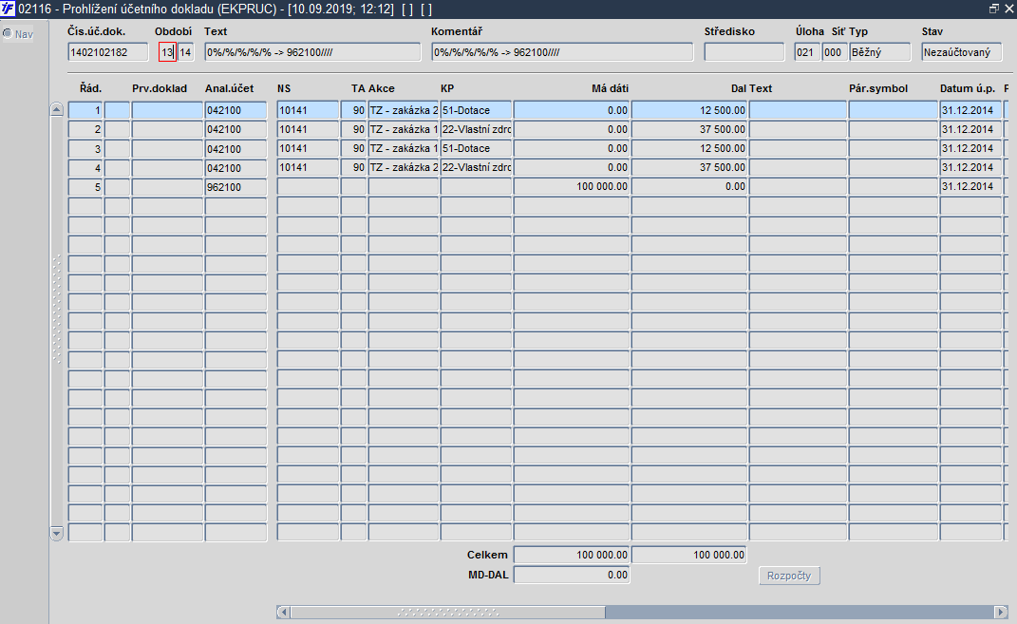Click the Období field with value 13
Viewport: 1017px width, 624px height.
pos(167,52)
